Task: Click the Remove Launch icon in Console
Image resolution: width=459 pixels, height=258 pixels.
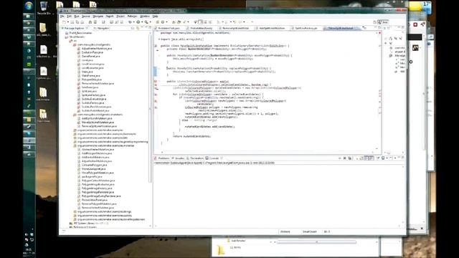Action: pyautogui.click(x=344, y=158)
